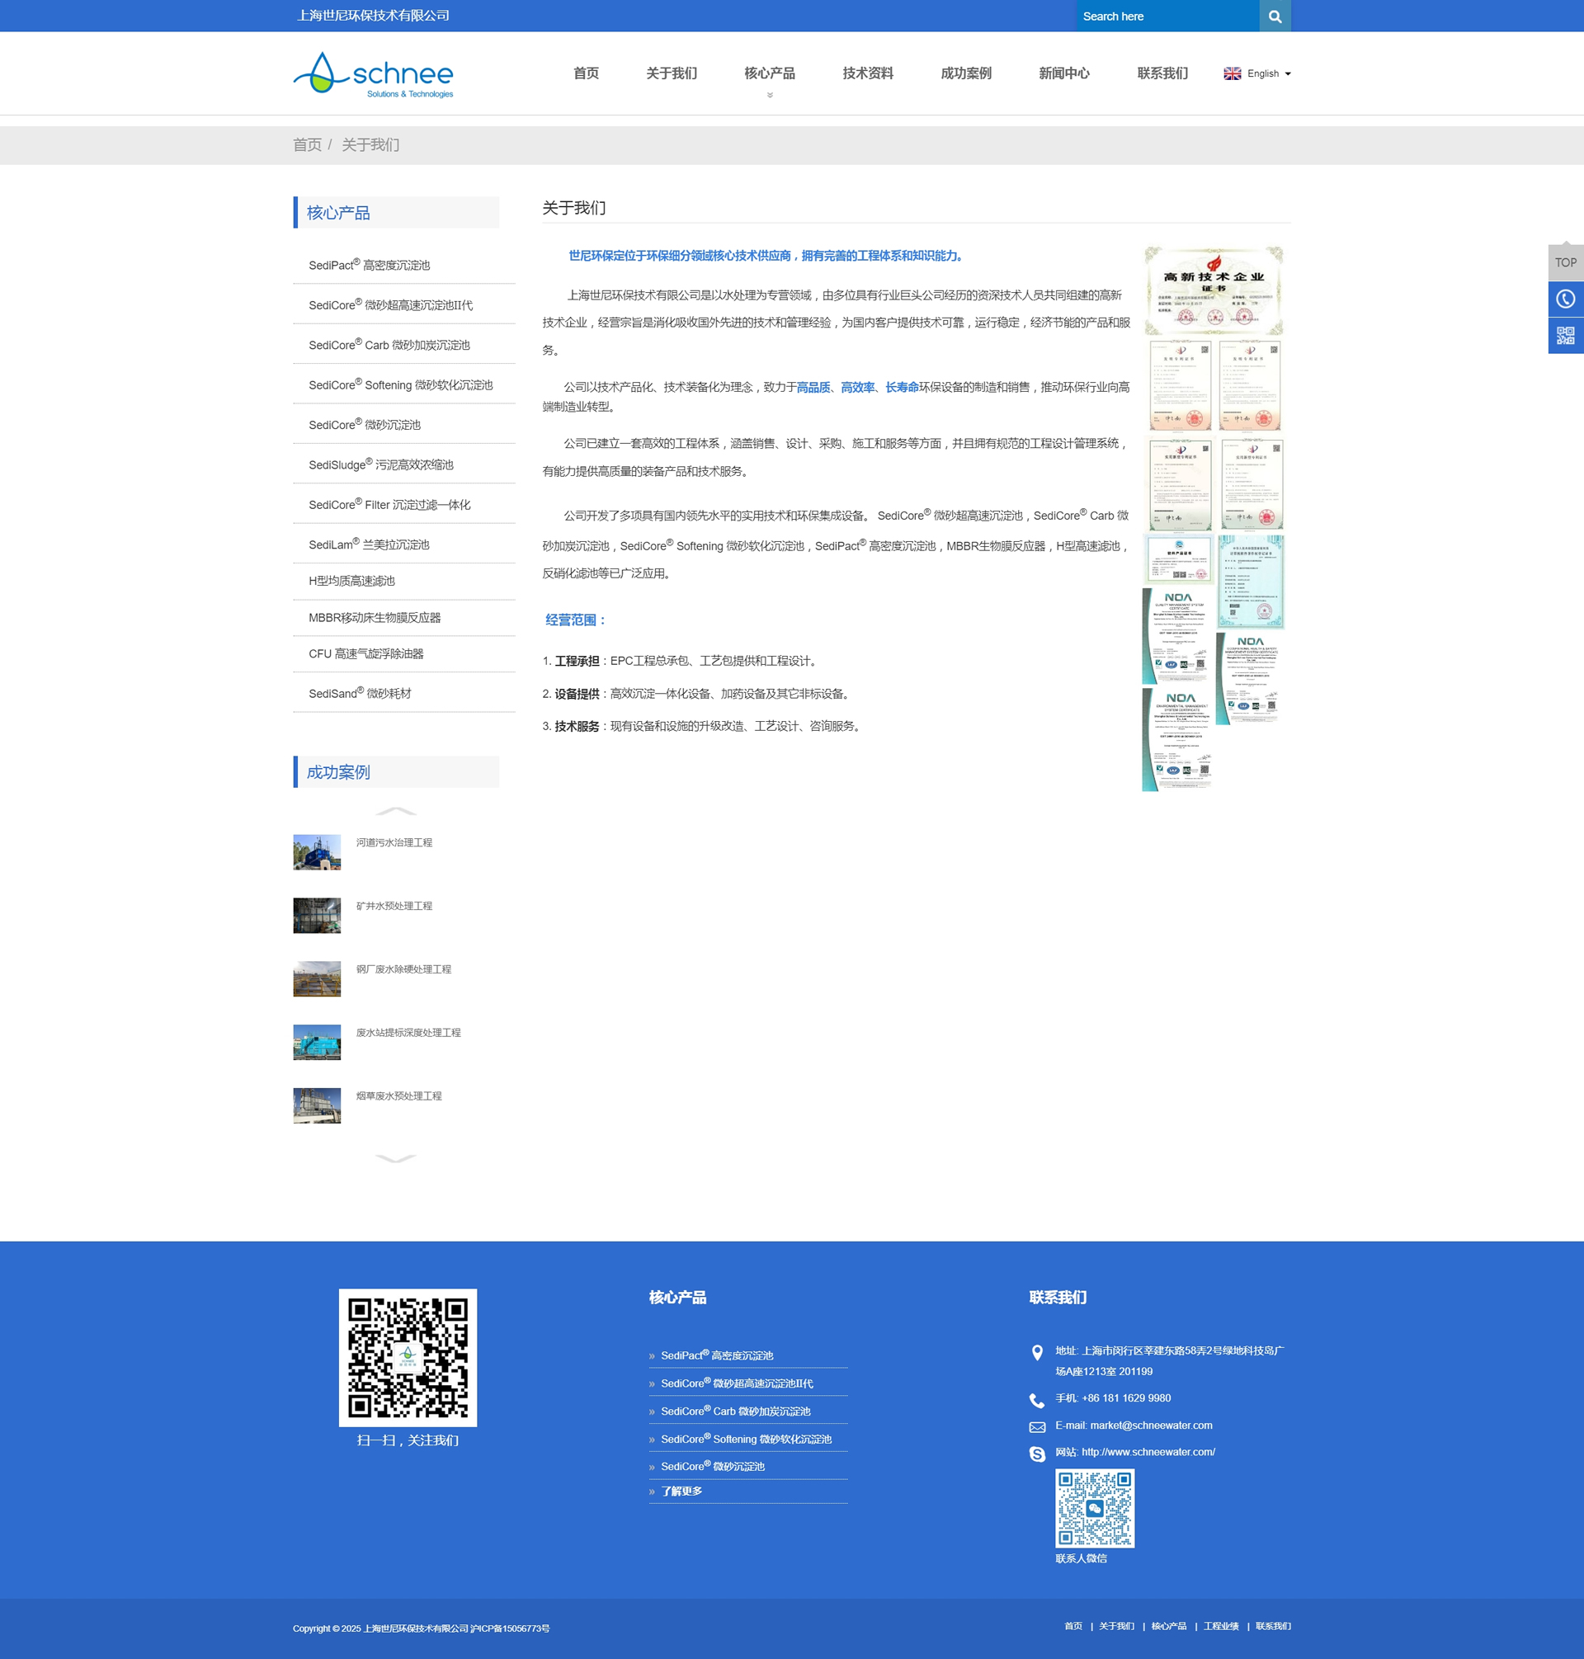Open footer SediCore 微砂超高速沉淀池II代 link
Viewport: 1584px width, 1659px height.
pyautogui.click(x=737, y=1383)
